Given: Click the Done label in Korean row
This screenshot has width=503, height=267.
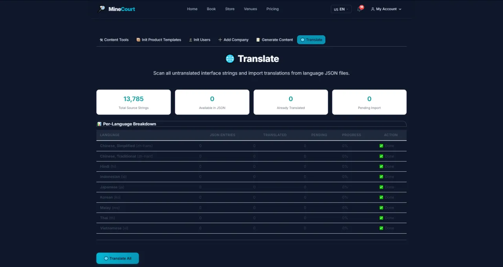Looking at the screenshot, I should [x=389, y=197].
